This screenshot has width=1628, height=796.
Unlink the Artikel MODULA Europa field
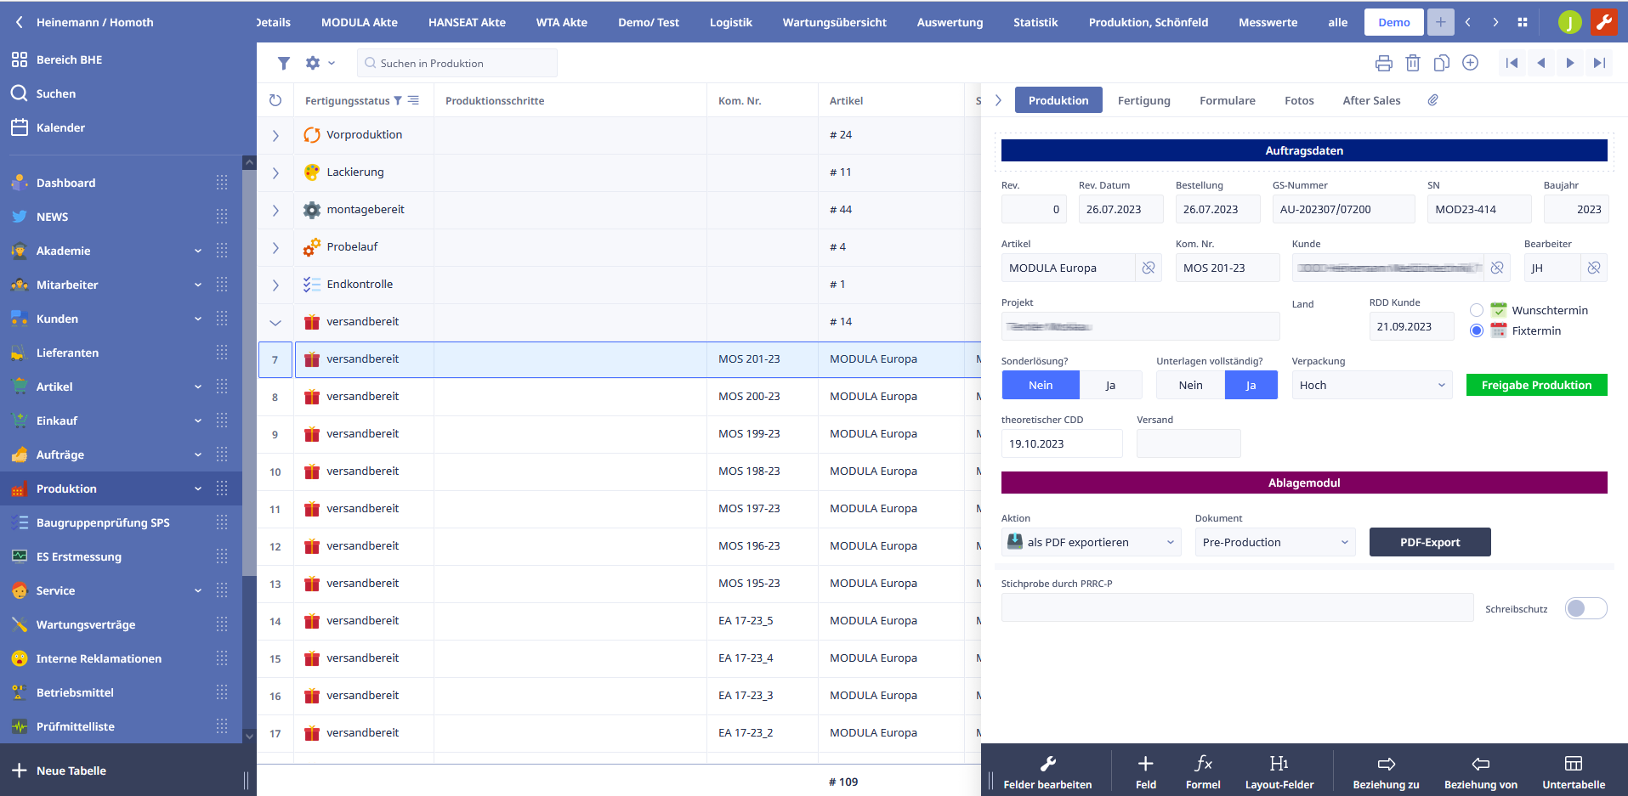pos(1149,268)
